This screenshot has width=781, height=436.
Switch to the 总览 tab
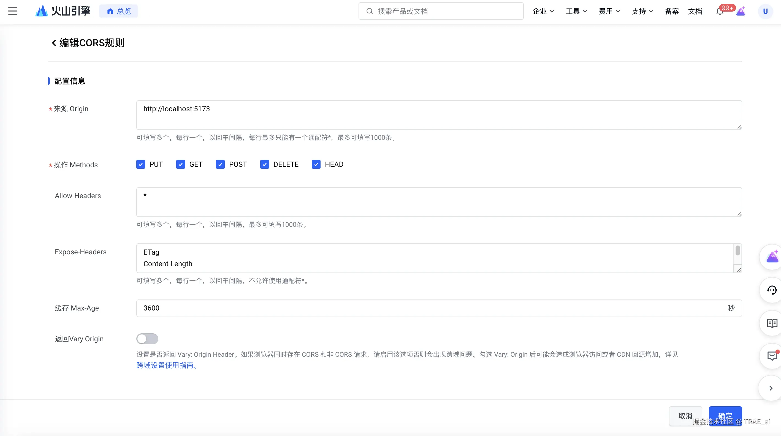[x=118, y=11]
